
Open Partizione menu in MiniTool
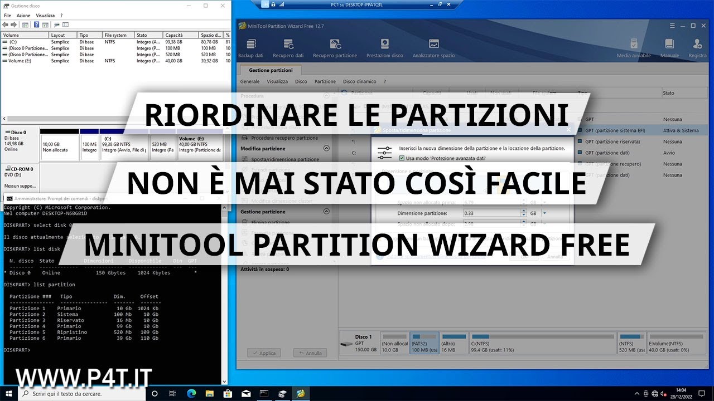(x=325, y=81)
